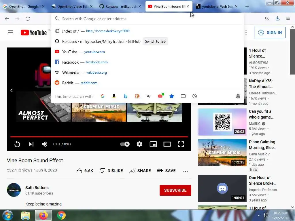Open the 'NuPhy Air75: The Almost...' video title
295x221 pixels.
pos(261,84)
